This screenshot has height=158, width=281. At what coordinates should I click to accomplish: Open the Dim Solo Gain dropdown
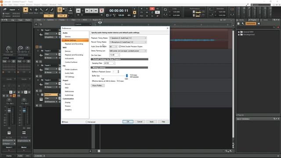(x=114, y=55)
